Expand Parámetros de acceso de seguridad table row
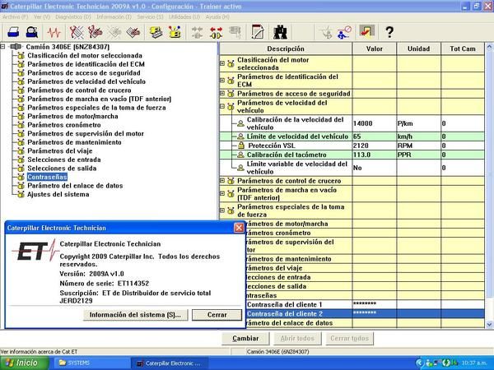Image resolution: width=494 pixels, height=370 pixels. click(x=222, y=94)
